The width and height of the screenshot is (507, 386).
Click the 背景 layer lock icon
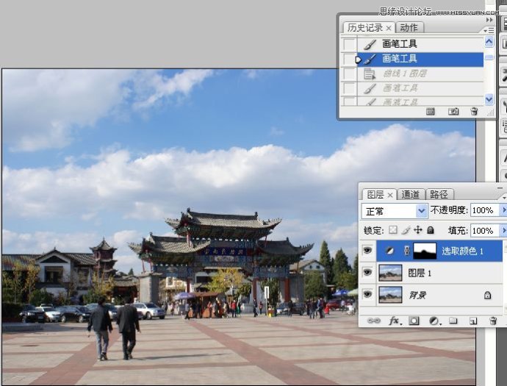pyautogui.click(x=487, y=295)
